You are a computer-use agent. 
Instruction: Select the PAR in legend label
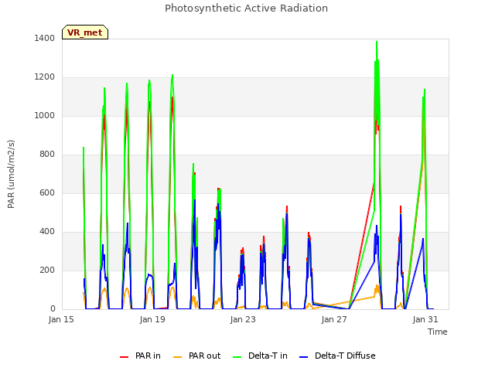(148, 356)
